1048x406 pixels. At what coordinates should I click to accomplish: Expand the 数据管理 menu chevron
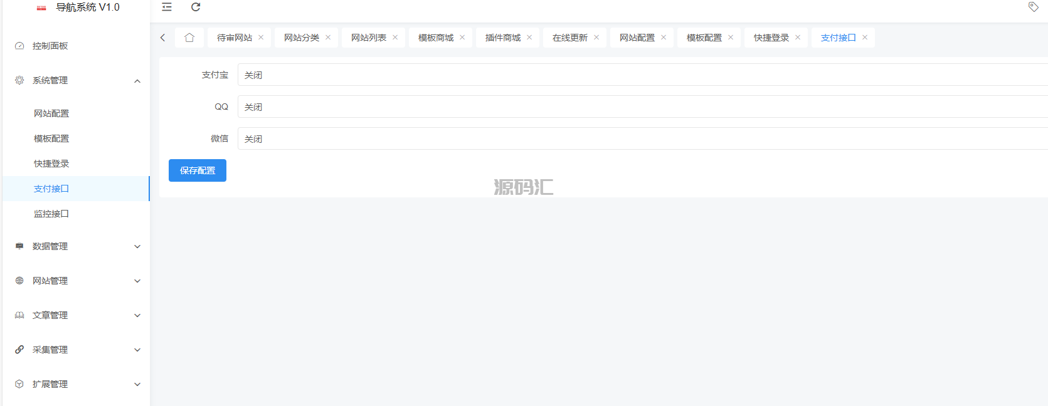[x=137, y=246]
